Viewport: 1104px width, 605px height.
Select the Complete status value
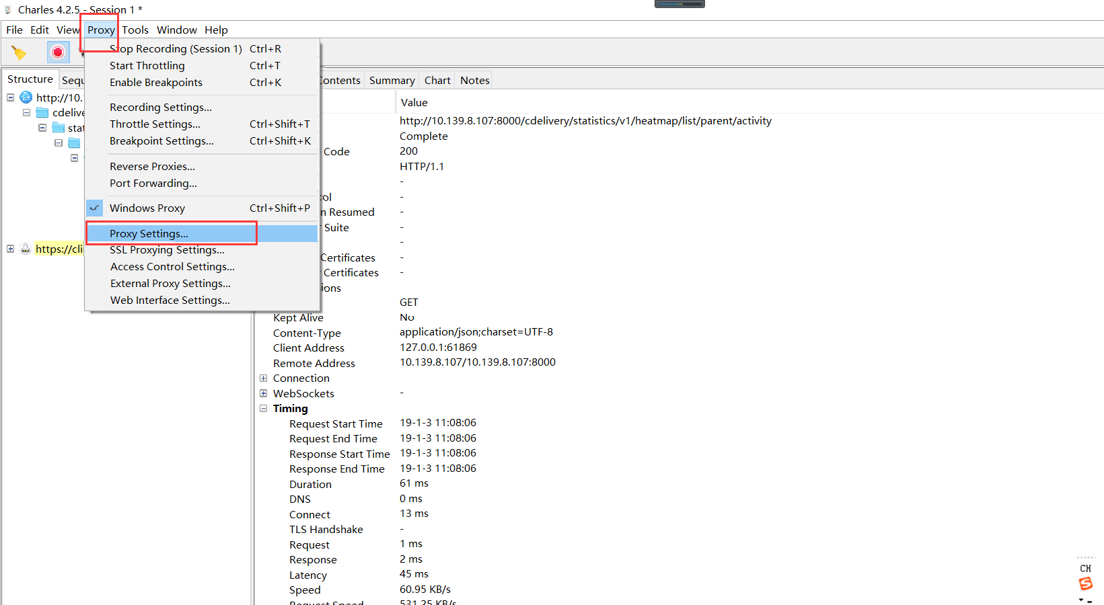coord(424,136)
